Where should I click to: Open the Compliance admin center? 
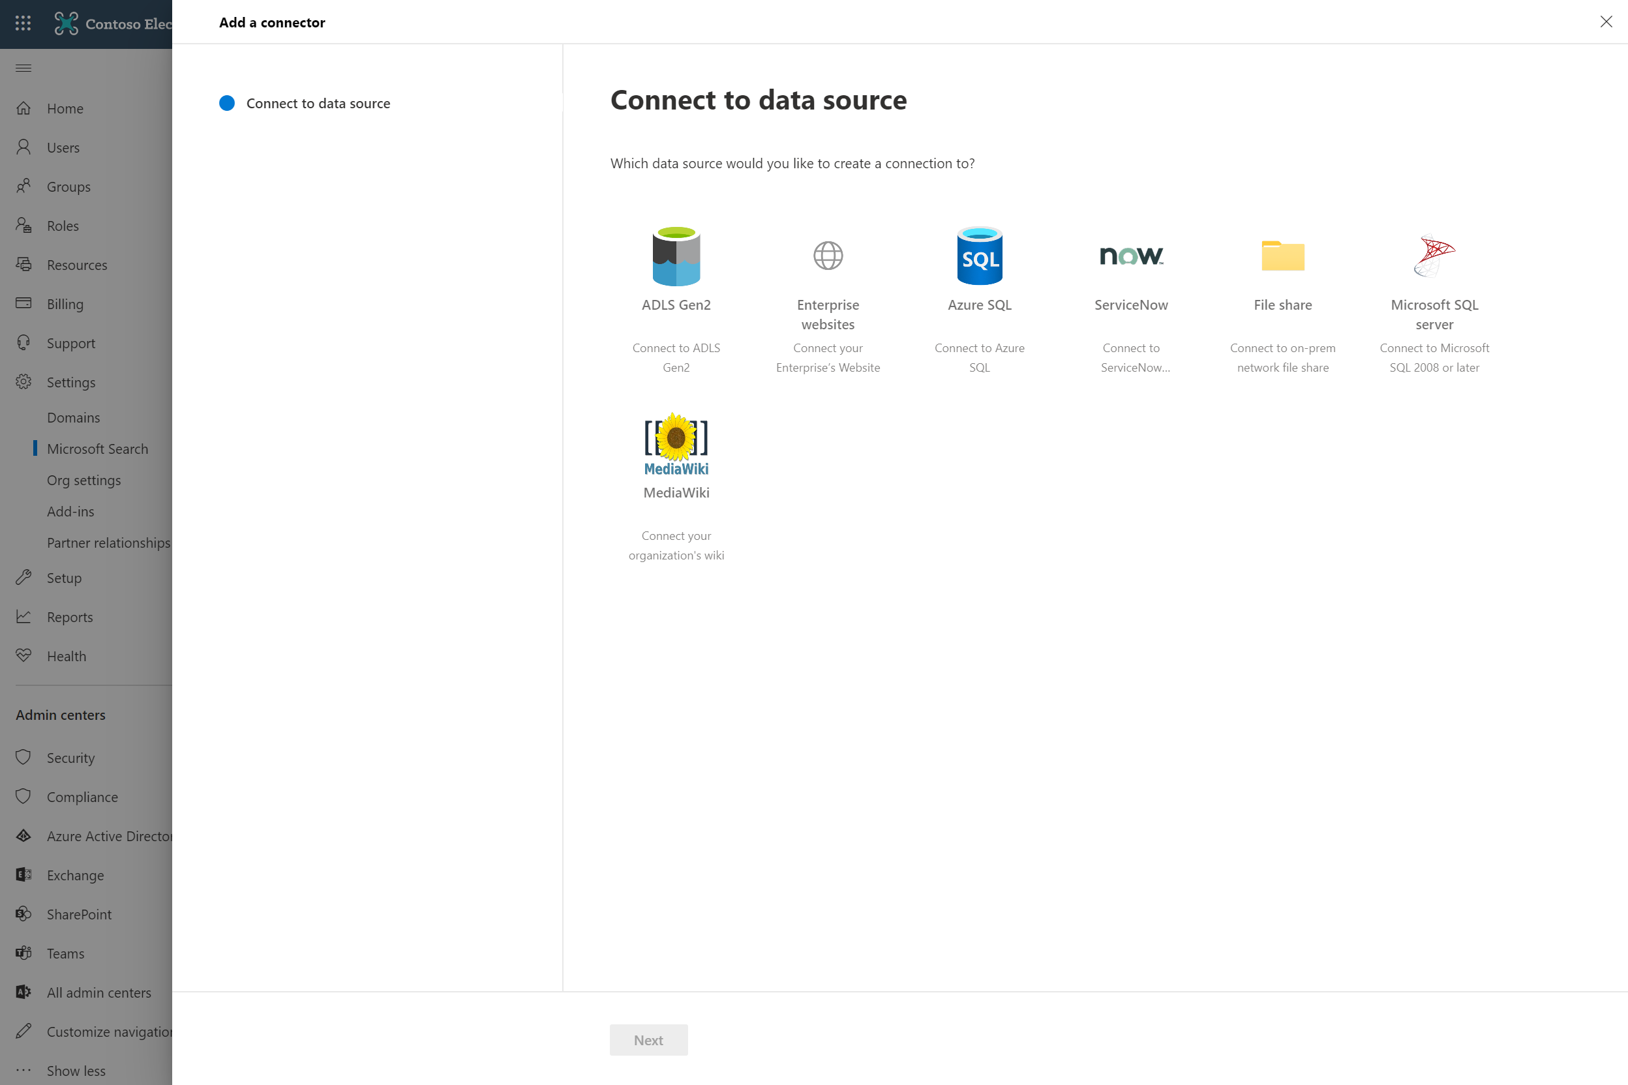[x=82, y=796]
